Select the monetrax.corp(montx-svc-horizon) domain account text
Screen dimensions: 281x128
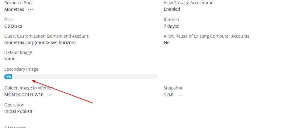coord(40,42)
